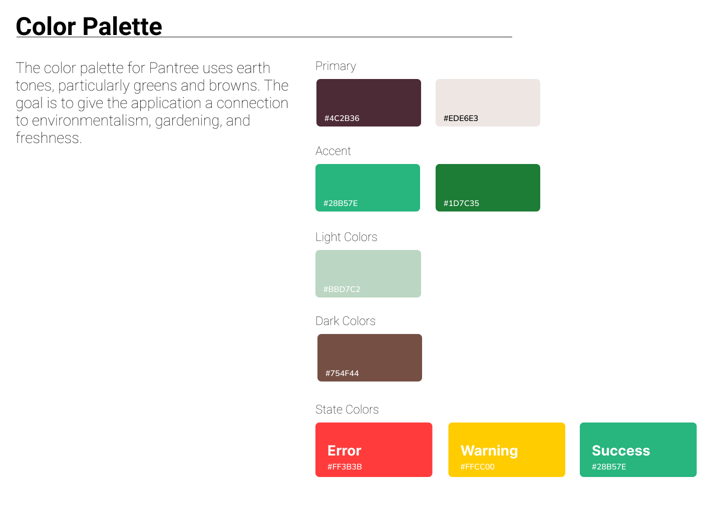Click the green Success state swatch

point(638,449)
